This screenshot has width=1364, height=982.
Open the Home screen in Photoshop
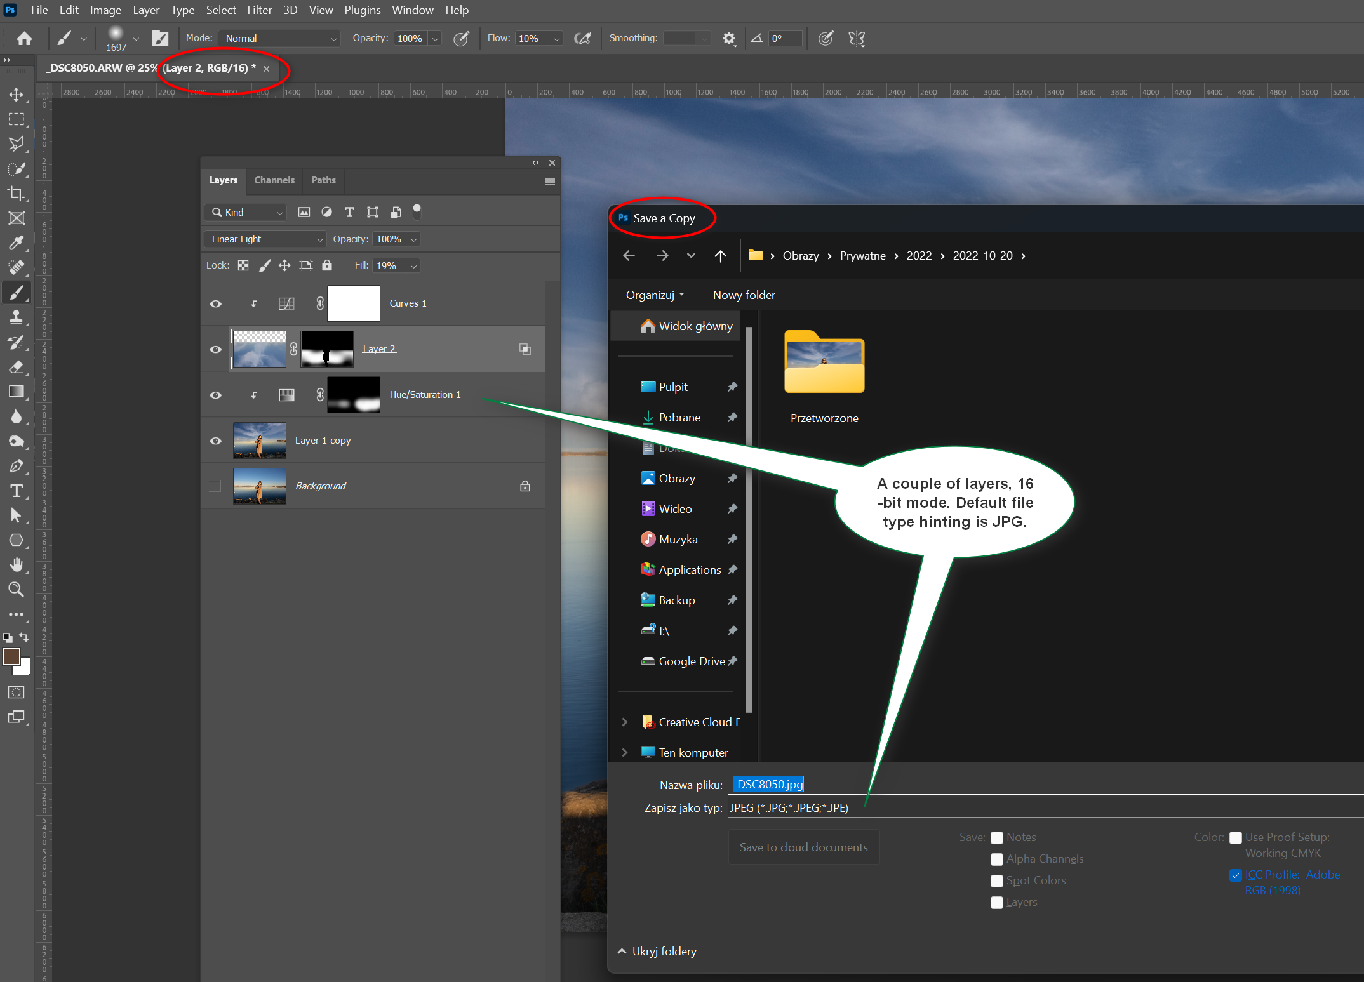coord(24,38)
